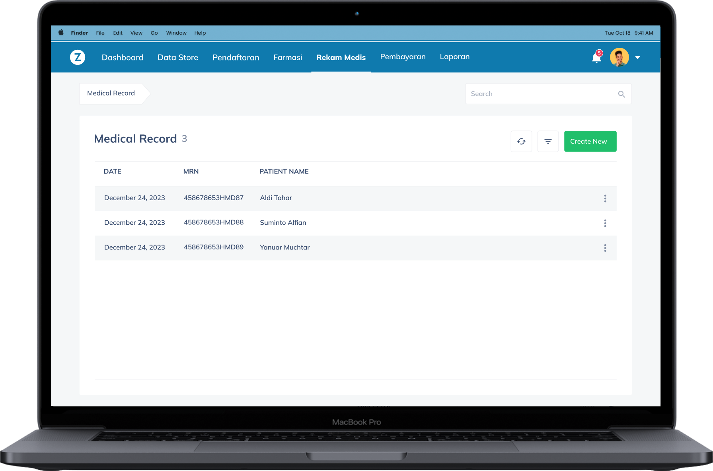Open options menu for Suminto Alfian
The height and width of the screenshot is (471, 713).
pos(605,223)
